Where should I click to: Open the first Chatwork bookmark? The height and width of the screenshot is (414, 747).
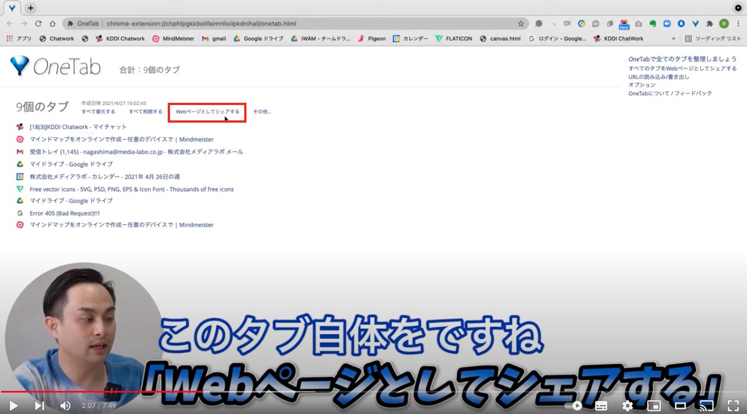pos(57,38)
